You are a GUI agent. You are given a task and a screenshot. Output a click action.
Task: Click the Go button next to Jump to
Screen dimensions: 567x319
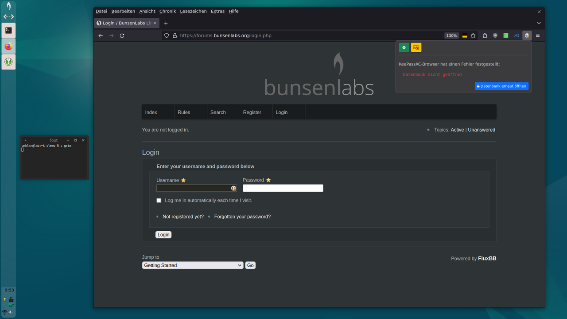tap(250, 265)
